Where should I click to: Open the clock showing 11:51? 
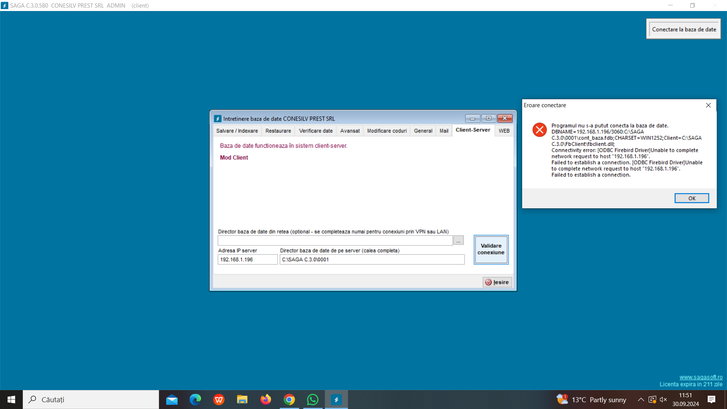click(x=685, y=400)
